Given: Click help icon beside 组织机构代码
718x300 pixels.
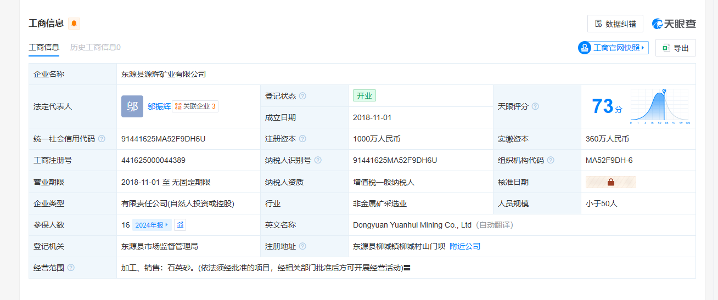Looking at the screenshot, I should click(x=551, y=160).
